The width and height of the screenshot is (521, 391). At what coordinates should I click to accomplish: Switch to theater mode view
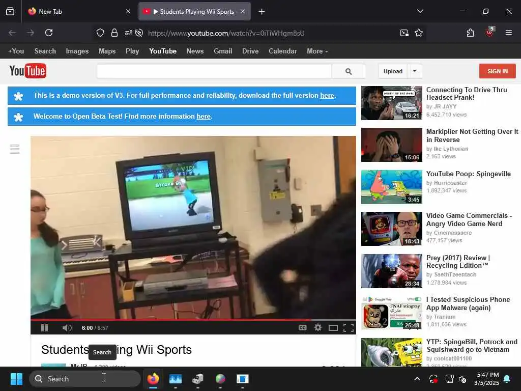coord(333,328)
